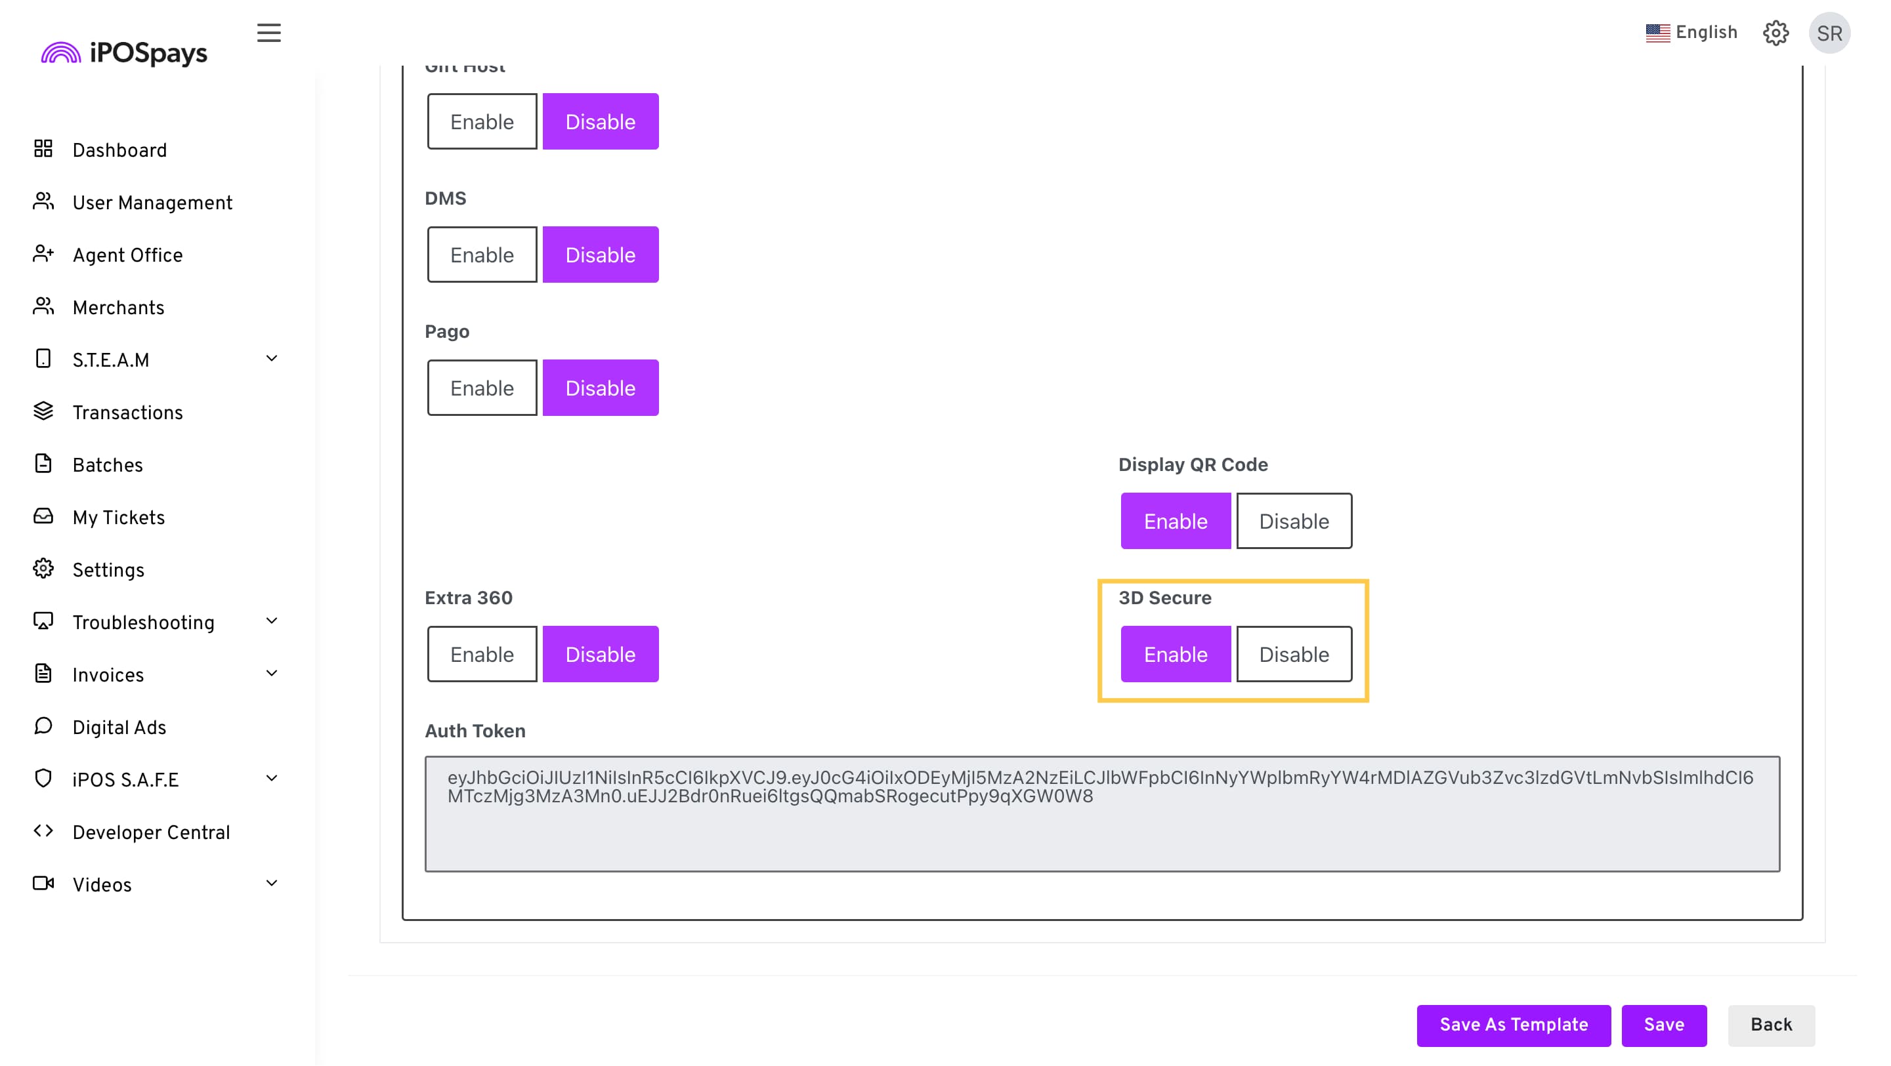Open the English language dropdown

(x=1691, y=33)
